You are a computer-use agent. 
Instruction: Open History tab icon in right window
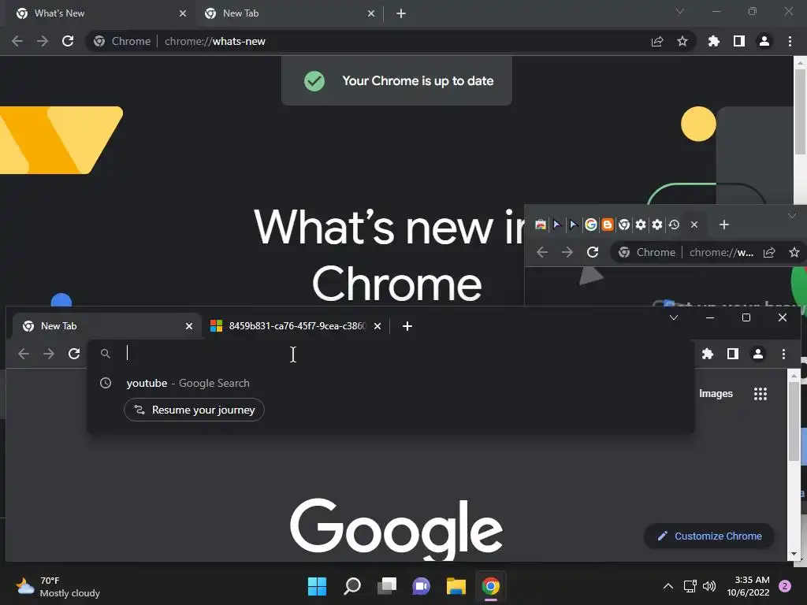point(675,225)
